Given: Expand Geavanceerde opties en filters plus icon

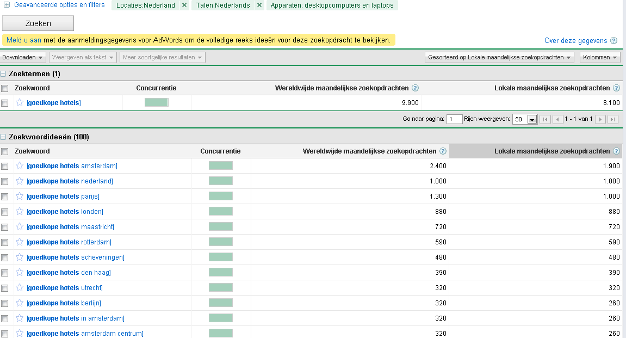Looking at the screenshot, I should (7, 5).
